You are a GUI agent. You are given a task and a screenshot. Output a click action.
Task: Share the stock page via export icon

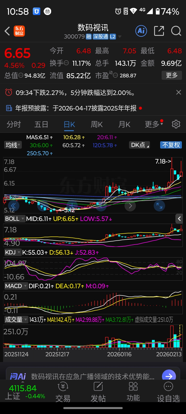pos(159,31)
